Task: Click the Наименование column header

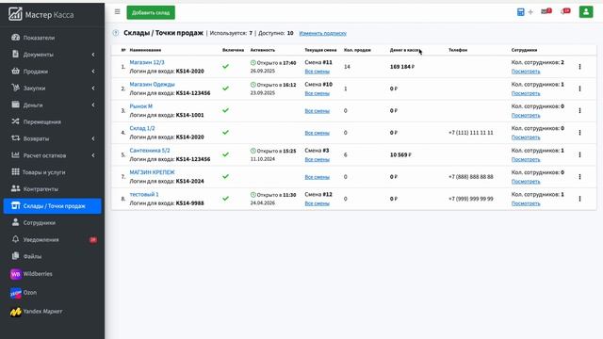Action: [x=145, y=50]
